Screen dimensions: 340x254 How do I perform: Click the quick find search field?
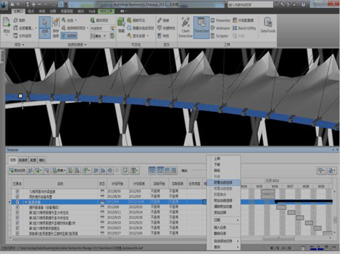point(99,28)
